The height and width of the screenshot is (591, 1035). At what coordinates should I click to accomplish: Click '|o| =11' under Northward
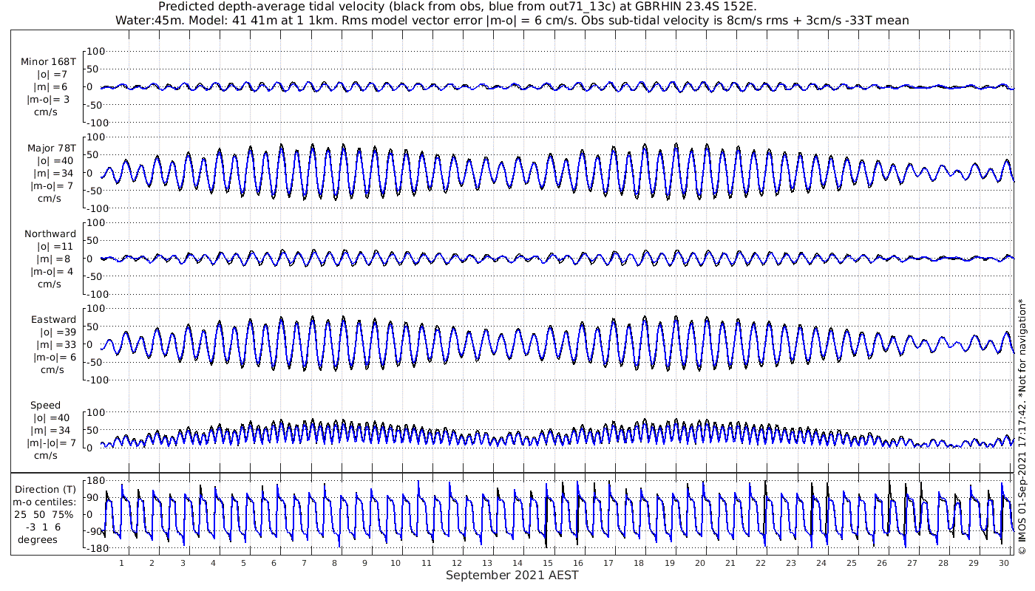[x=55, y=247]
